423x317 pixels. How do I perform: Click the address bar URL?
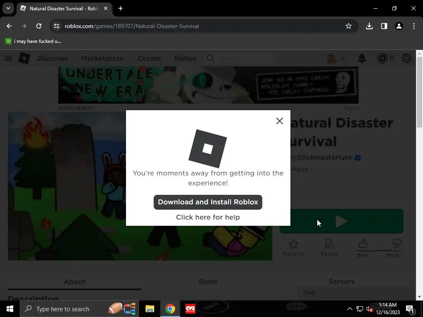pyautogui.click(x=132, y=26)
